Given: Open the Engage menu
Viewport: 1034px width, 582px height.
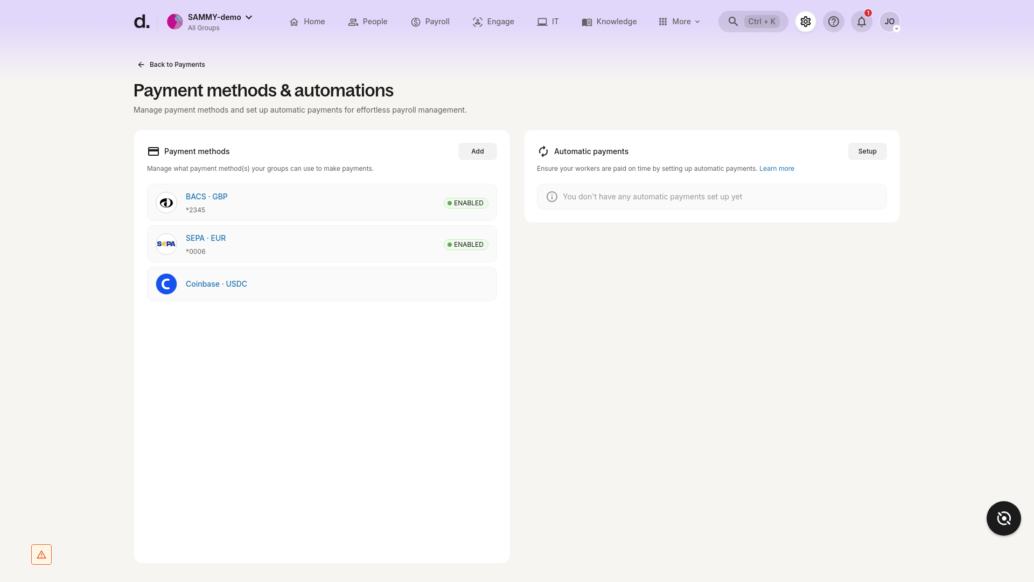Looking at the screenshot, I should click(x=493, y=22).
